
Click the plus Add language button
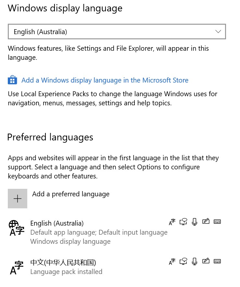(x=18, y=199)
